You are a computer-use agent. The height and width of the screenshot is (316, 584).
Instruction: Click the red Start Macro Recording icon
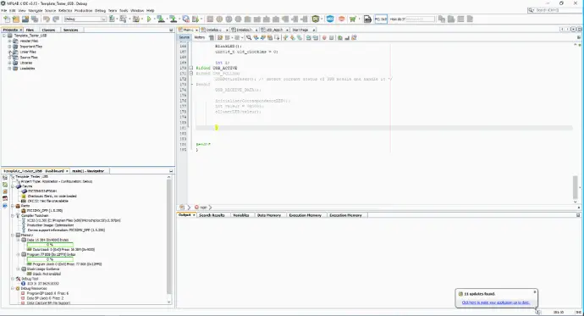[324, 37]
